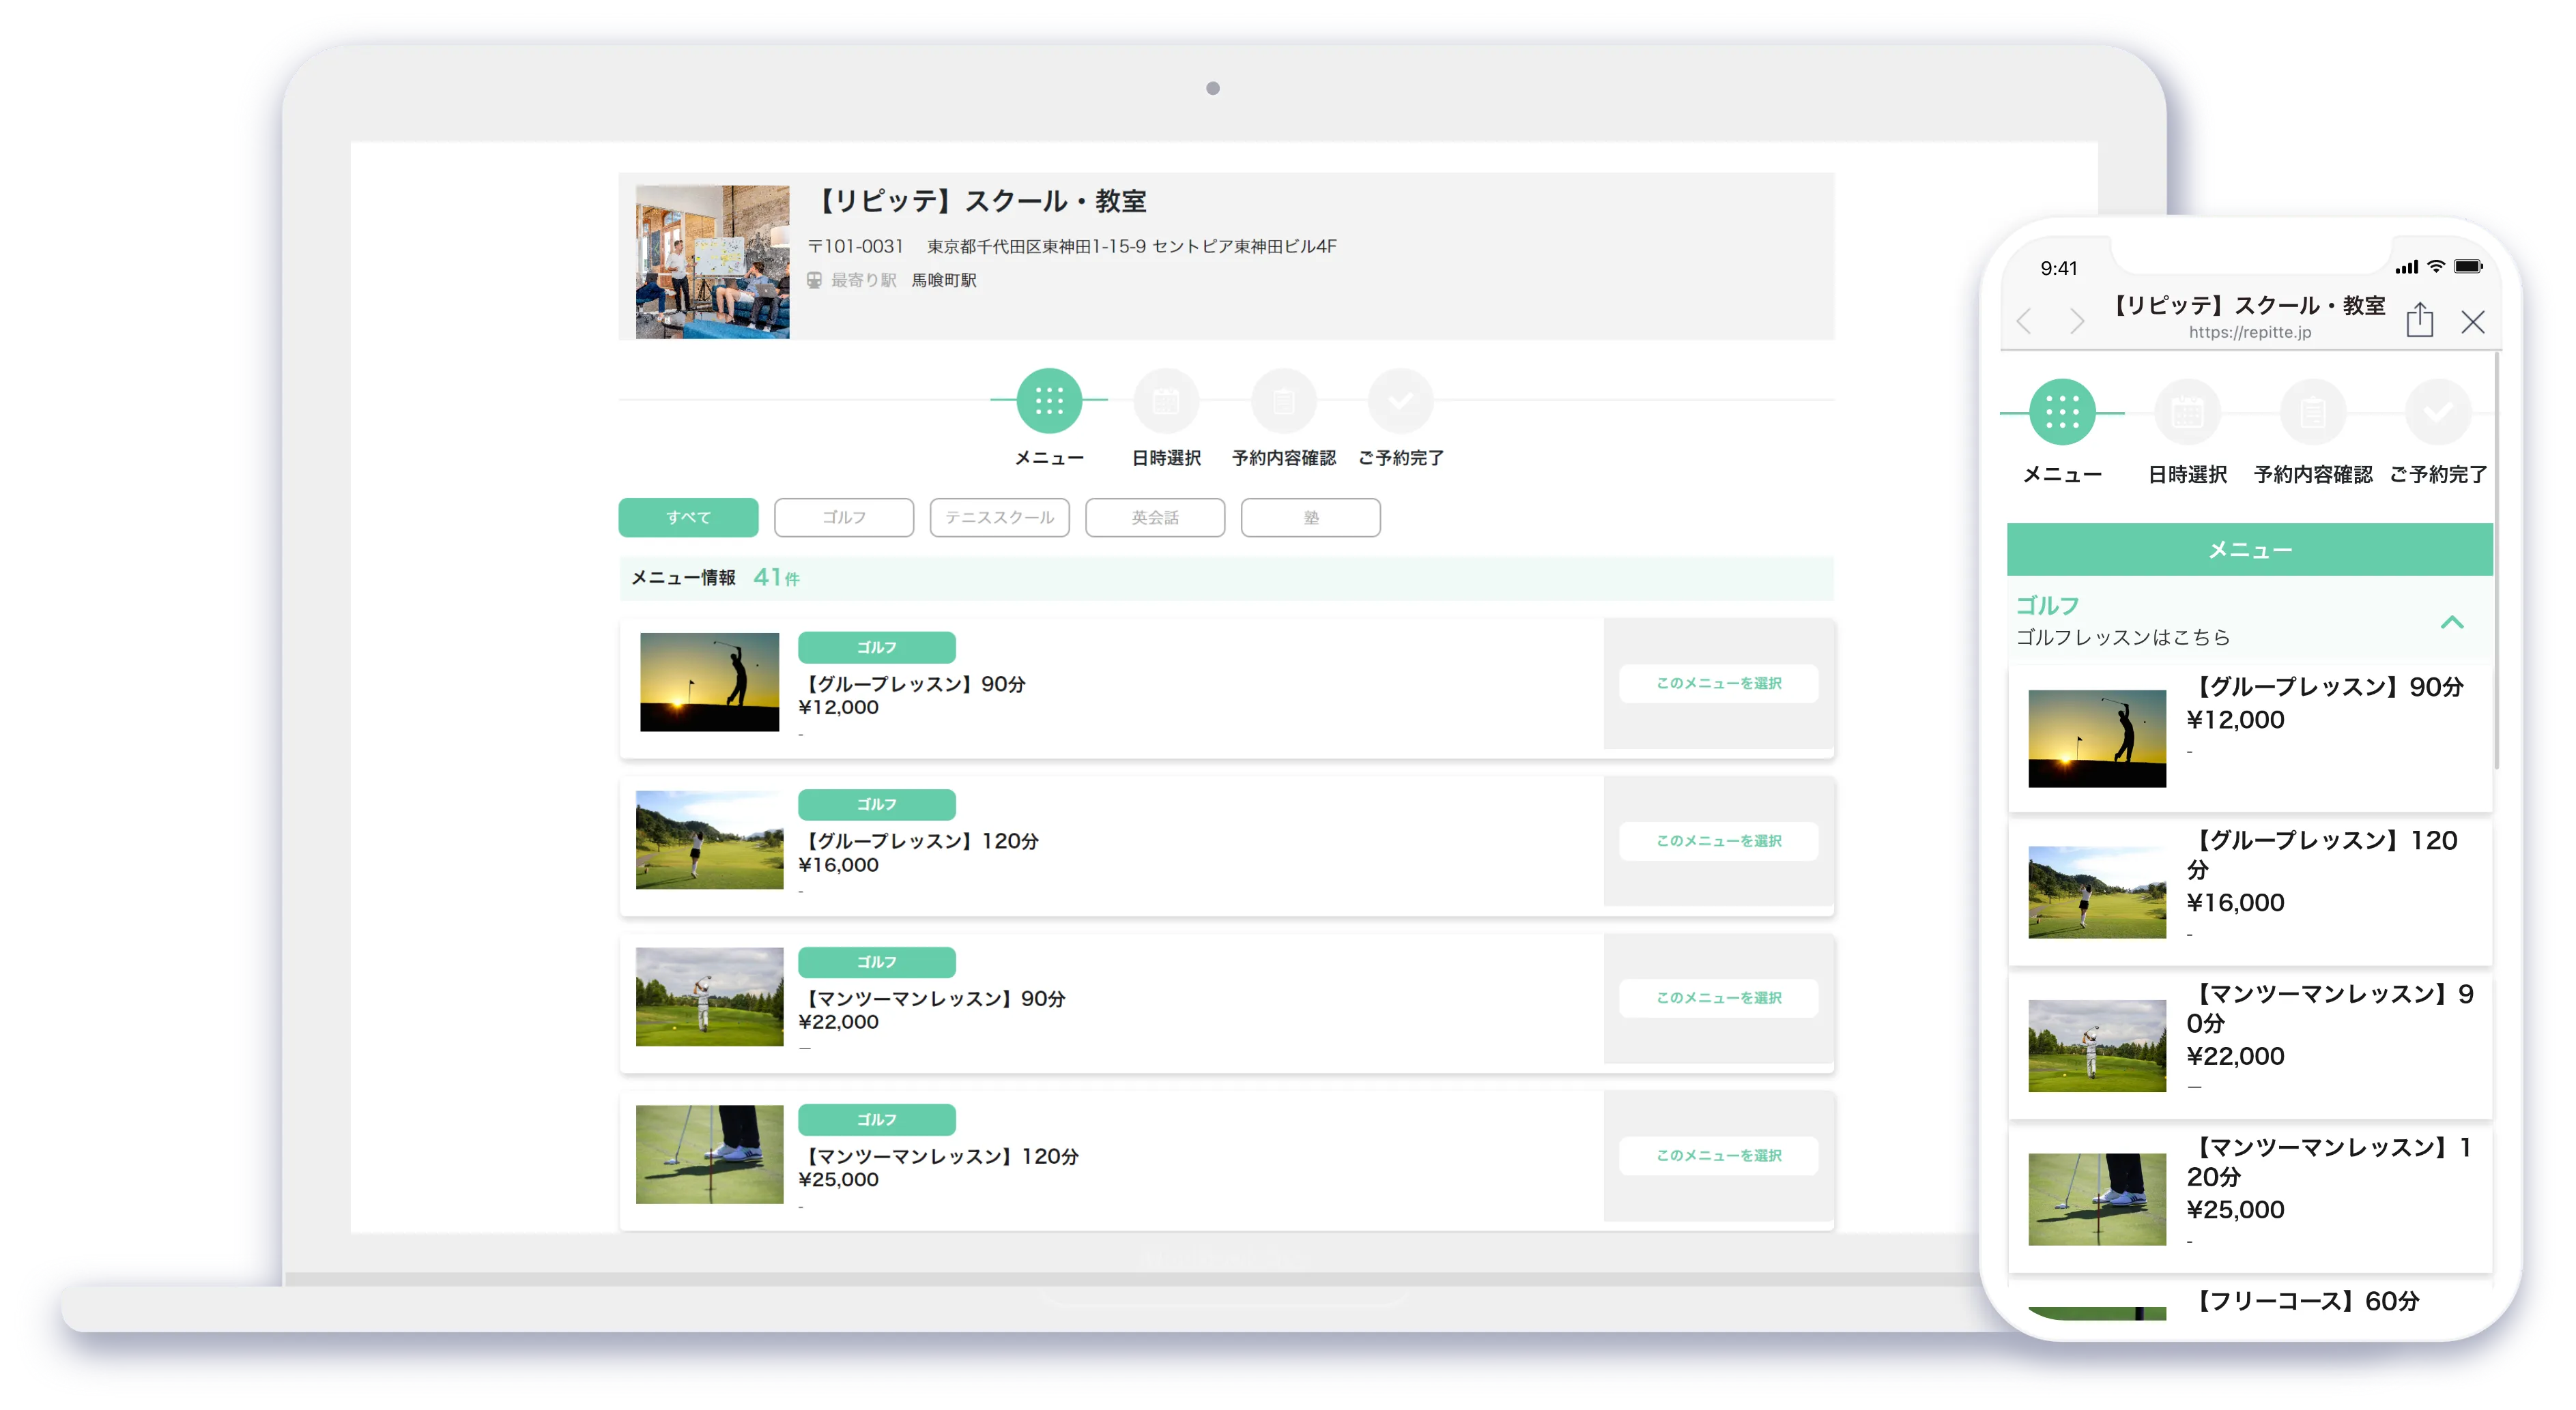Select the すべて category filter
This screenshot has height=1410, width=2576.
pyautogui.click(x=688, y=518)
